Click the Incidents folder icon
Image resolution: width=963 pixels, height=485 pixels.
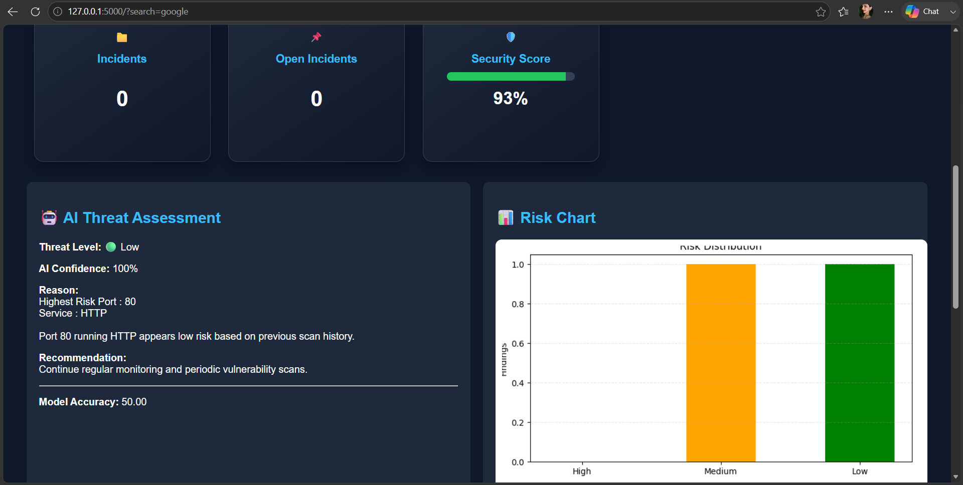click(x=122, y=37)
